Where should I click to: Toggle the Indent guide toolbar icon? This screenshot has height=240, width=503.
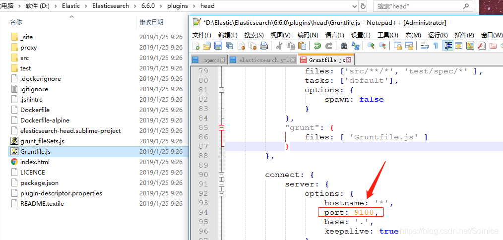pos(447,46)
